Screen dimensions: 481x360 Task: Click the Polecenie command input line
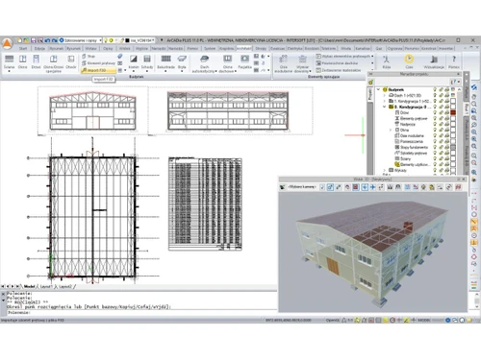[141, 312]
